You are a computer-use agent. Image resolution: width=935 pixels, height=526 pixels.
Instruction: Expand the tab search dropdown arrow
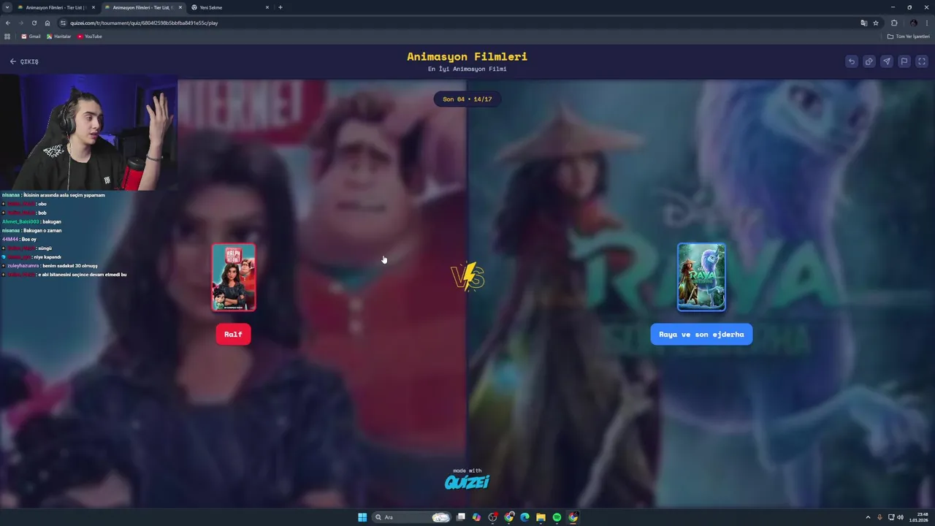8,7
